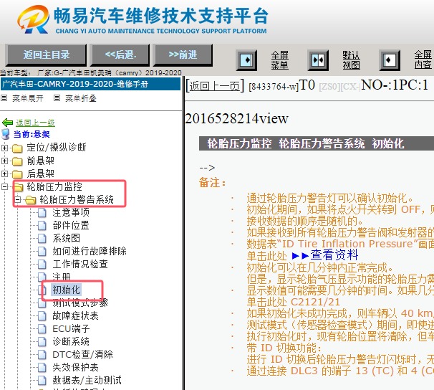Viewport: 434px width, 390px height.
Task: Click the 默认视图 label
Action: tap(351, 60)
